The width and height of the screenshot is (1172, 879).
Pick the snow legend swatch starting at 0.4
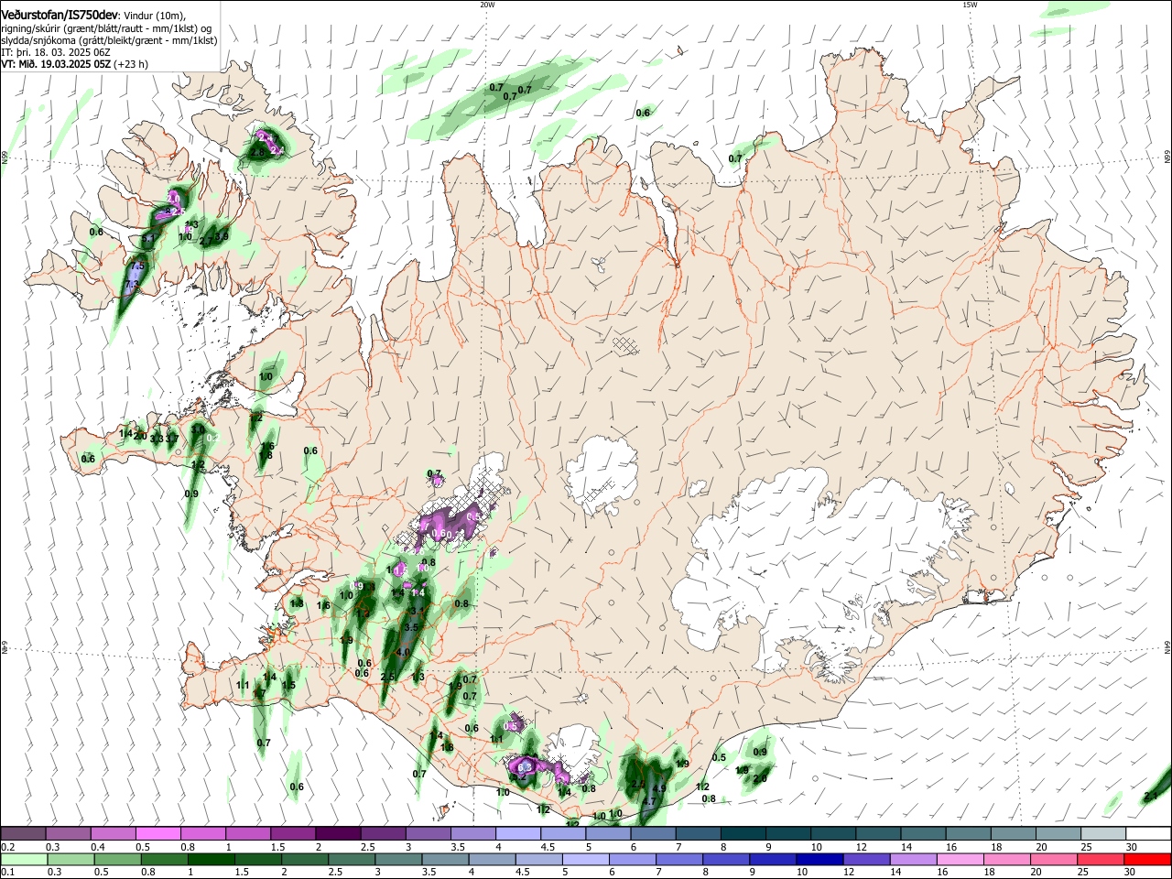click(114, 833)
